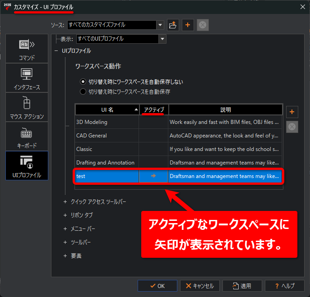Select 切り替え時にワークスペースを自動保存 radio button
The height and width of the screenshot is (297, 310).
(x=83, y=91)
